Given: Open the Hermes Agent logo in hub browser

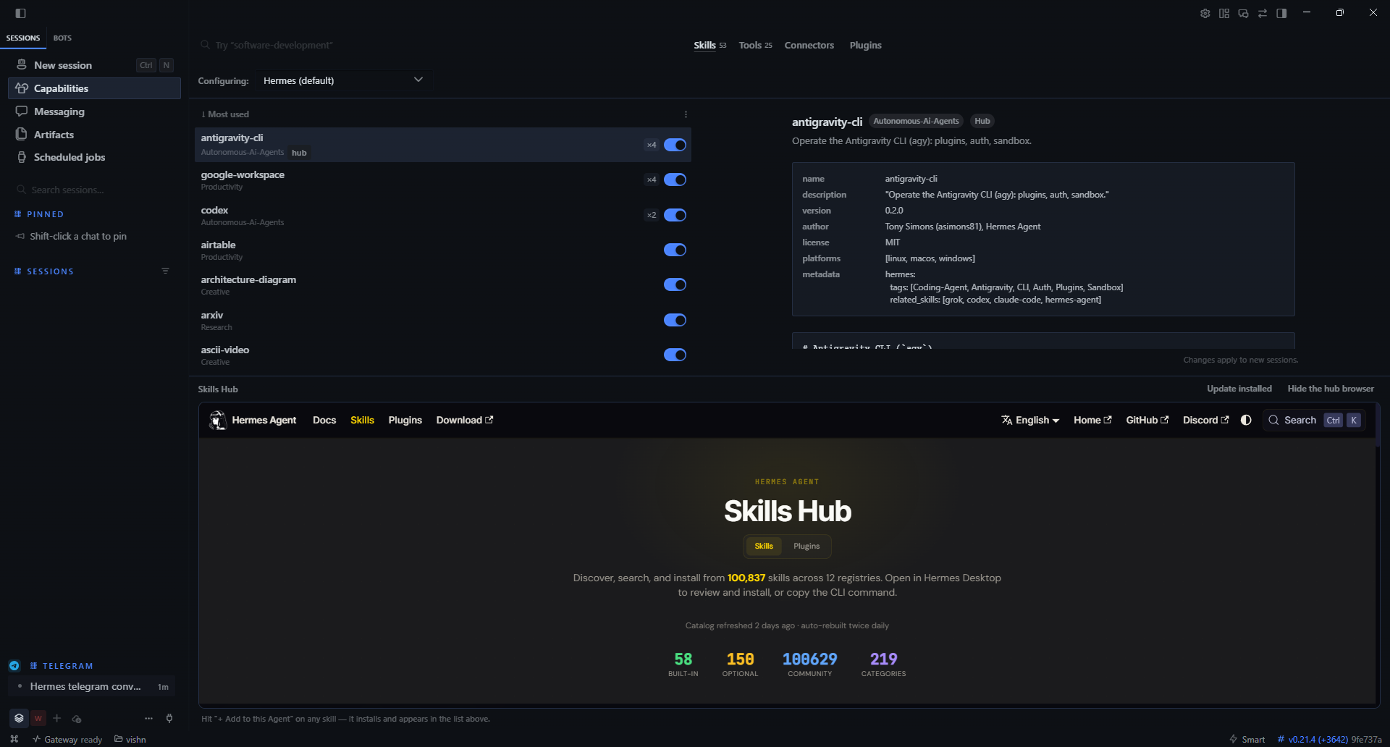Looking at the screenshot, I should tap(217, 420).
